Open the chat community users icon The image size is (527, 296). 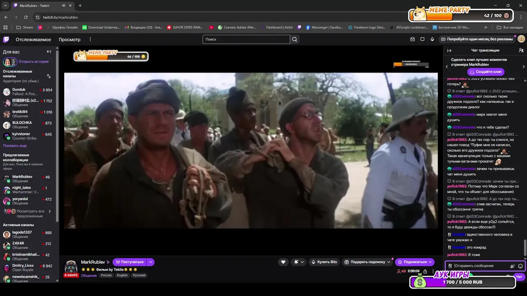521,50
